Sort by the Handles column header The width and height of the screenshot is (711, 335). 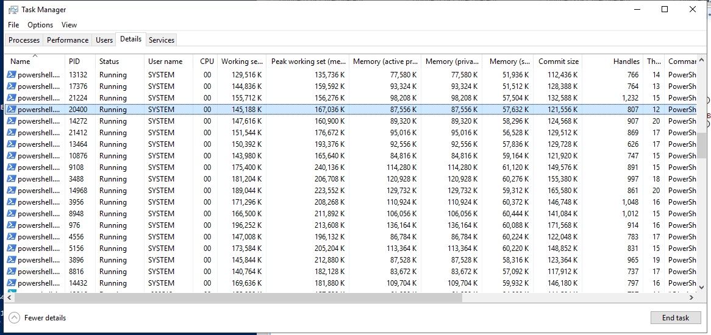613,62
